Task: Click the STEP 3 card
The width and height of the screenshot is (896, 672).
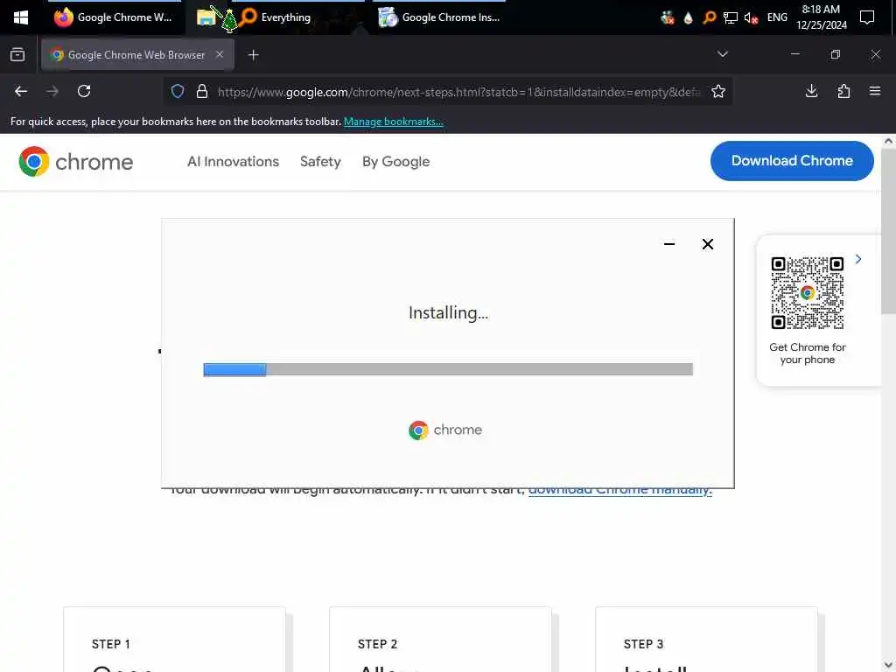Action: pos(706,640)
